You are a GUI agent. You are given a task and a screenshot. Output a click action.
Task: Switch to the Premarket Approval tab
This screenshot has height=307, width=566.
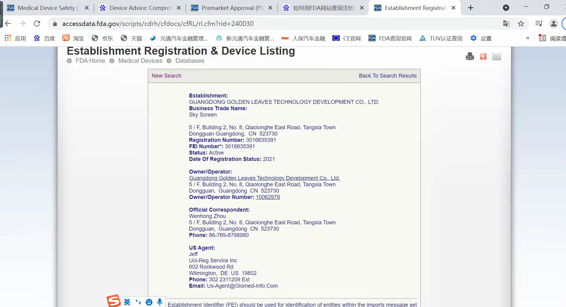point(228,8)
